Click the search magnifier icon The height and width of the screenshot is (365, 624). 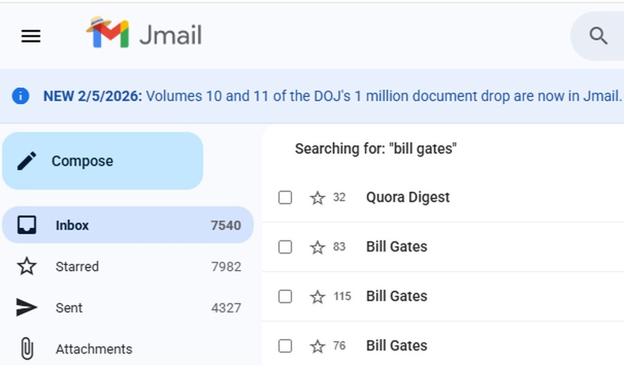[x=597, y=36]
